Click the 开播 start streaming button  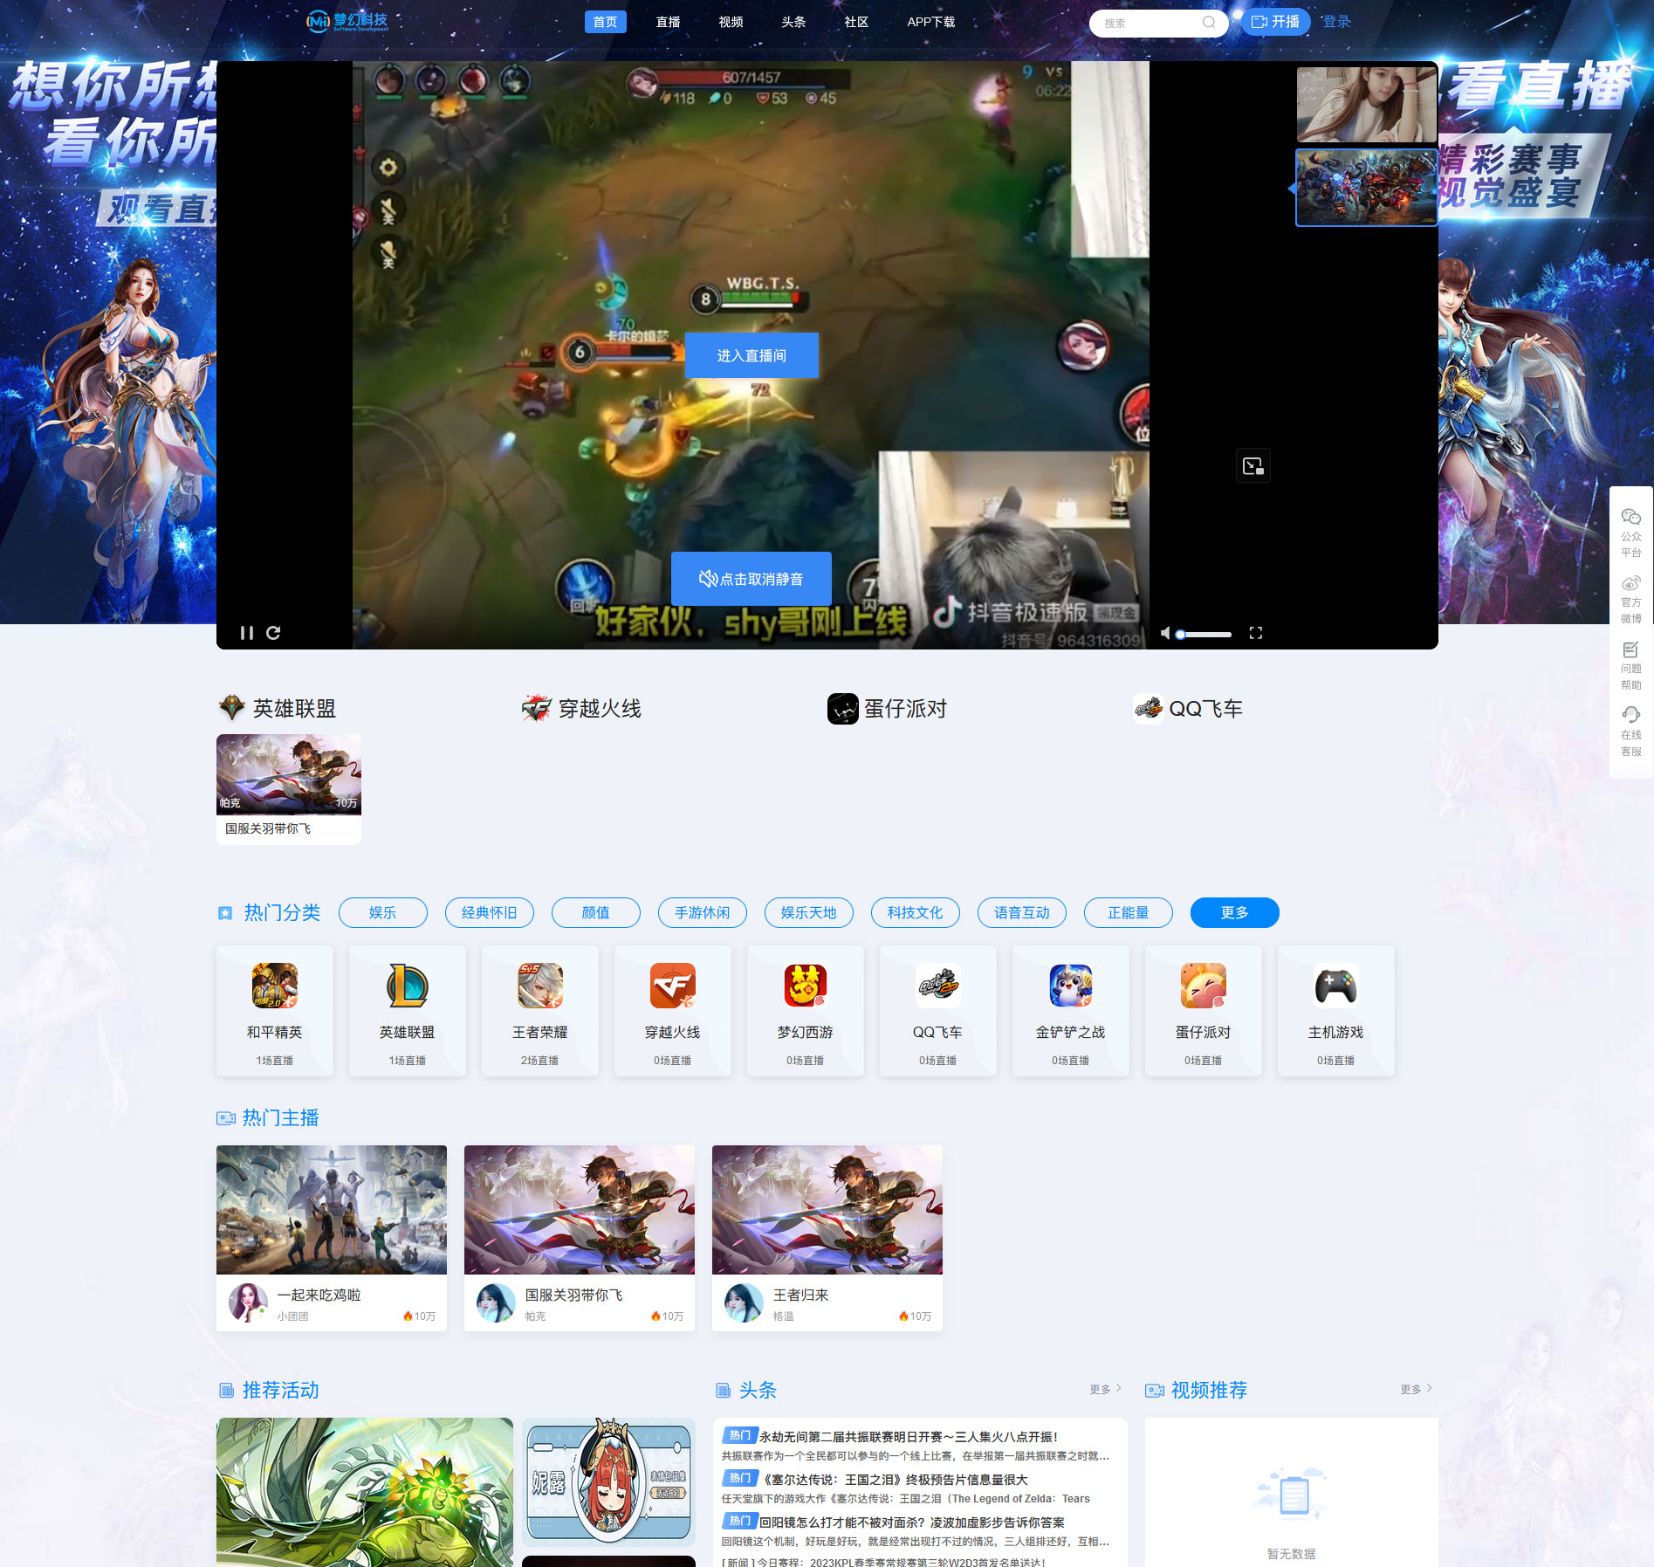1275,22
